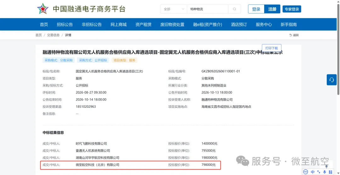This screenshot has height=175, width=340.
Task: Click bidder 时代飞鹏科技有限公司
Action: [x=91, y=144]
